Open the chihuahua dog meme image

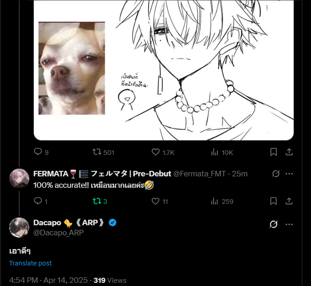click(x=72, y=68)
